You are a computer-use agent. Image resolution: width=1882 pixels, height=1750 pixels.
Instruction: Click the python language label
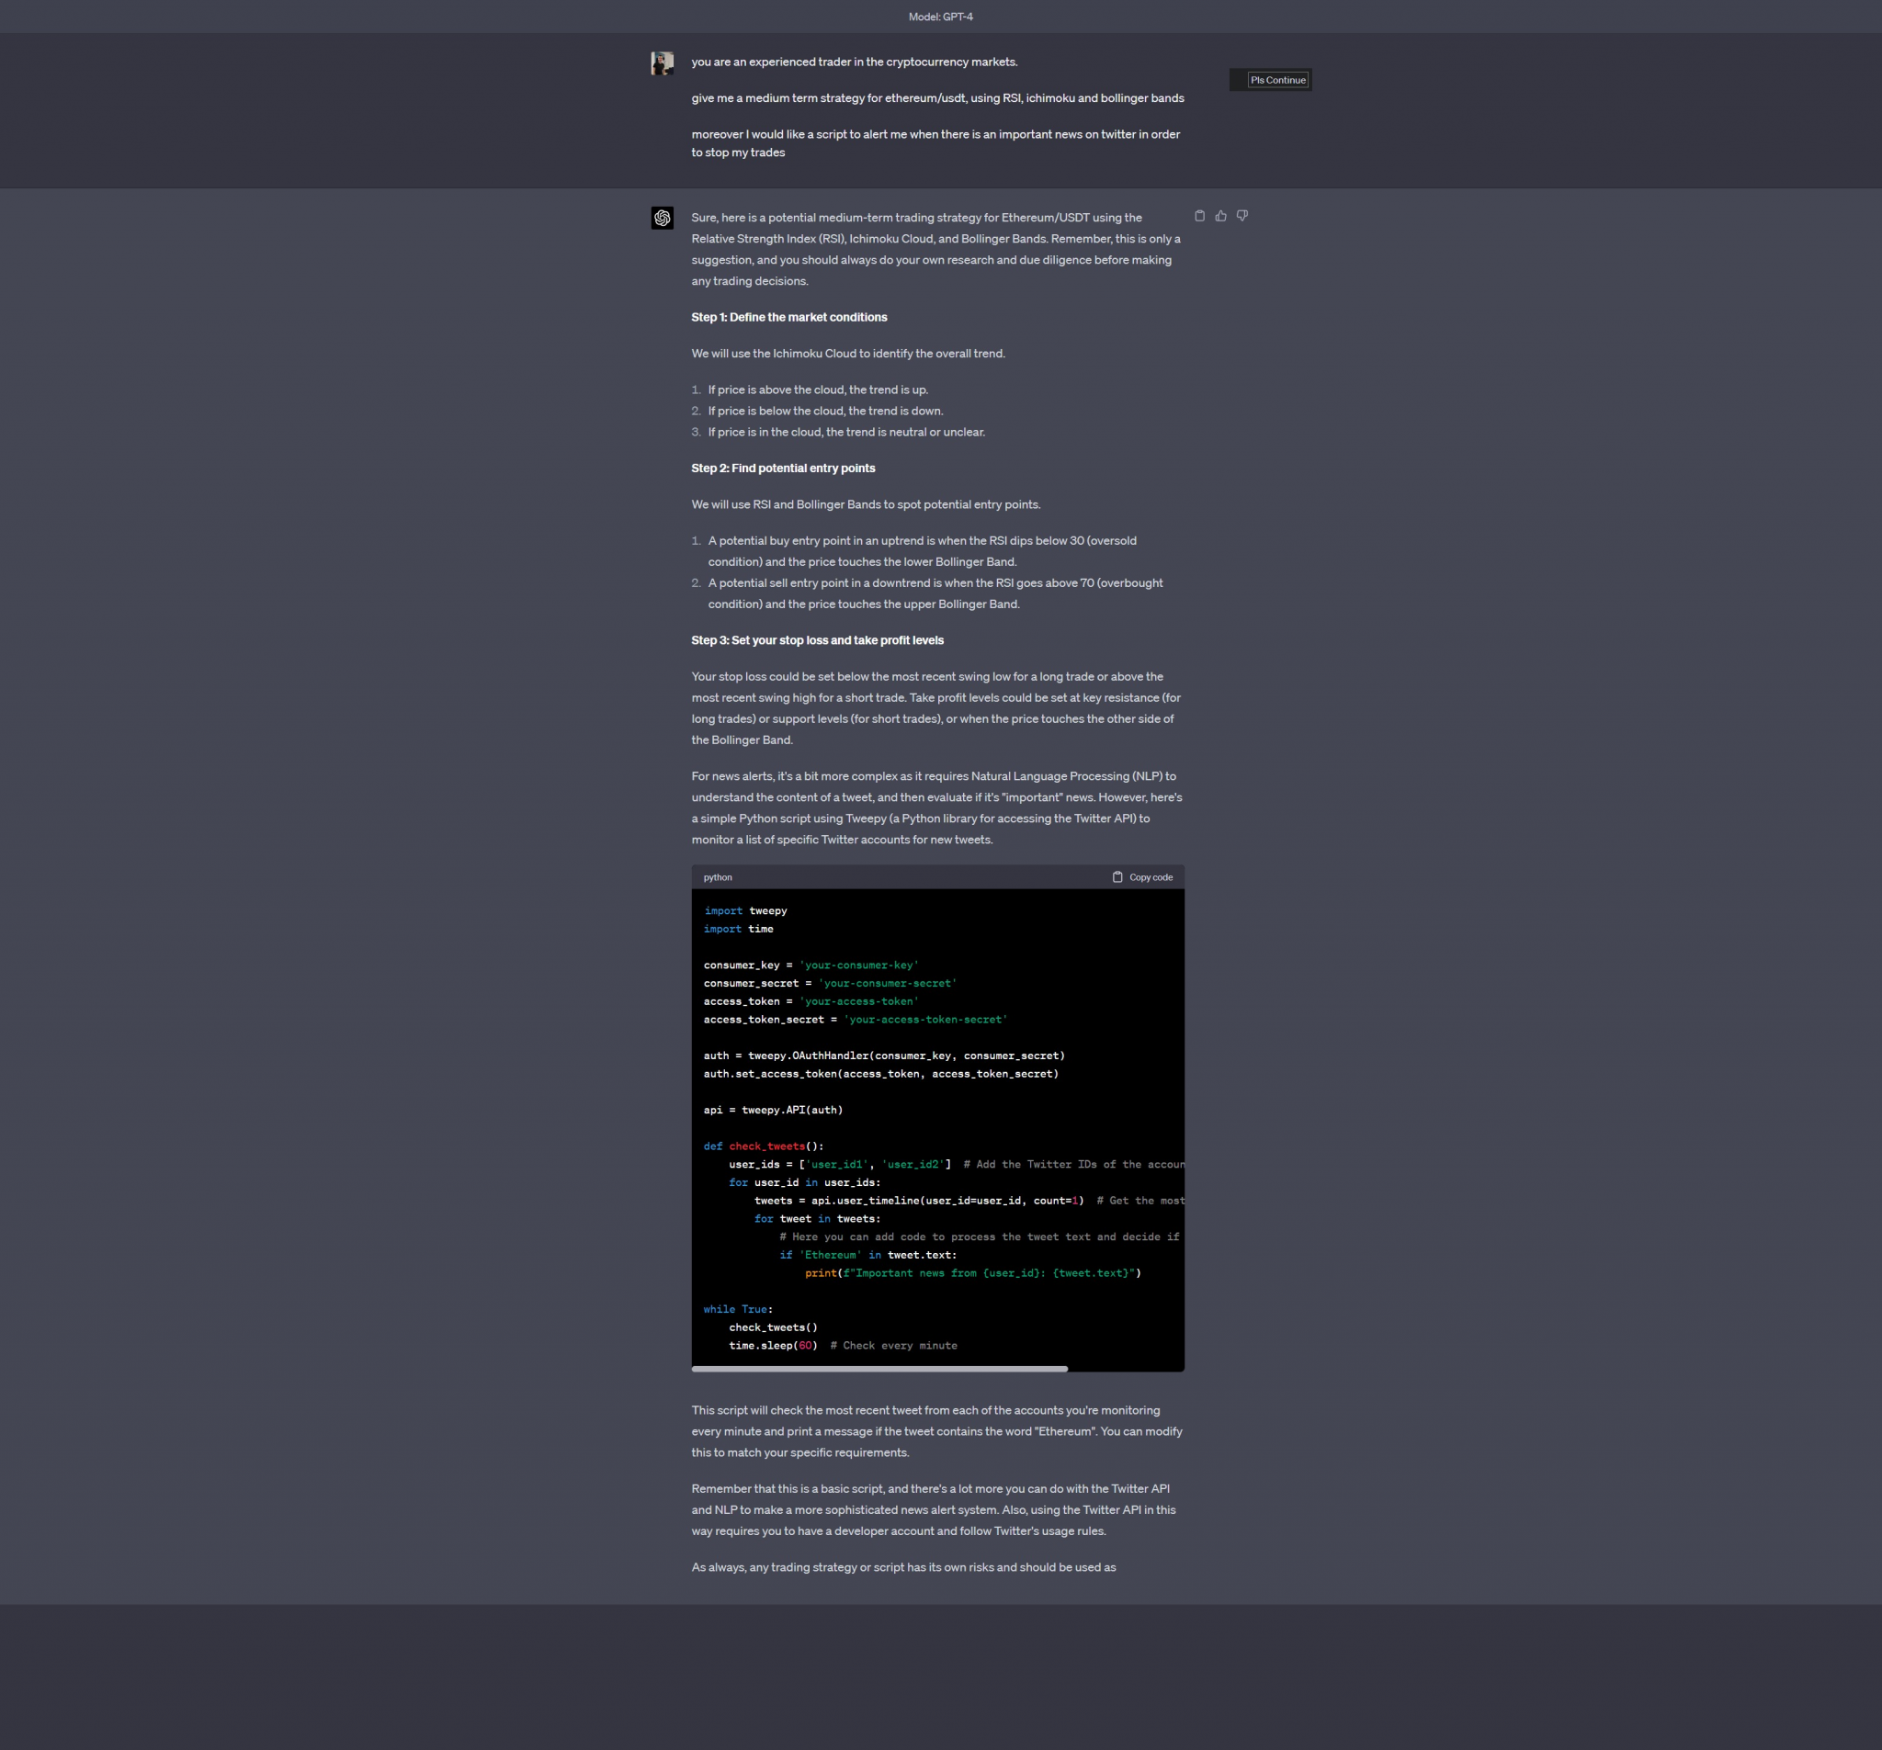(717, 877)
